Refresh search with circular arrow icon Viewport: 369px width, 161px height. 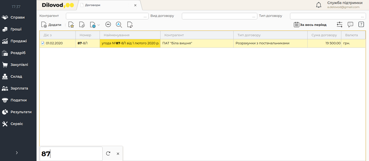click(108, 153)
